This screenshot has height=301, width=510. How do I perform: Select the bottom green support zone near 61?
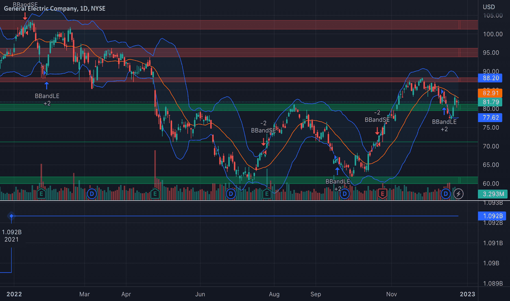point(239,180)
